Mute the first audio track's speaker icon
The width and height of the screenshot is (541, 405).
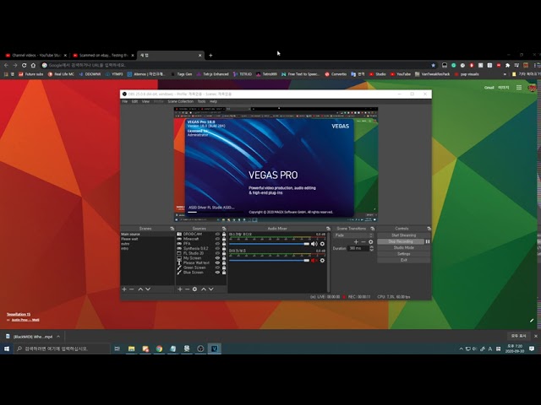click(x=314, y=244)
